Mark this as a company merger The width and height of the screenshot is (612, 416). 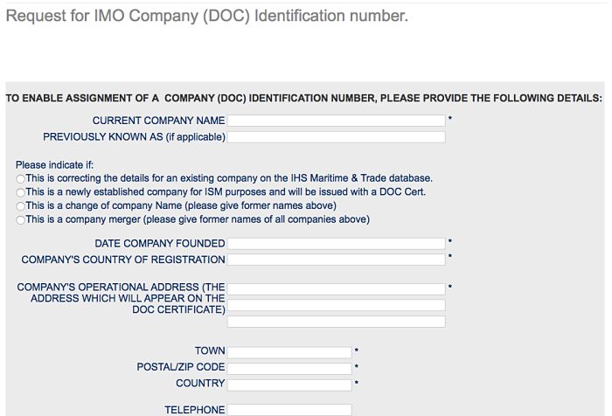click(21, 220)
